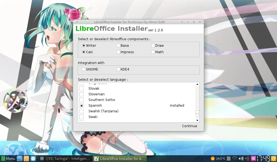
Task: Check the Slovak language box
Action: 81,89
